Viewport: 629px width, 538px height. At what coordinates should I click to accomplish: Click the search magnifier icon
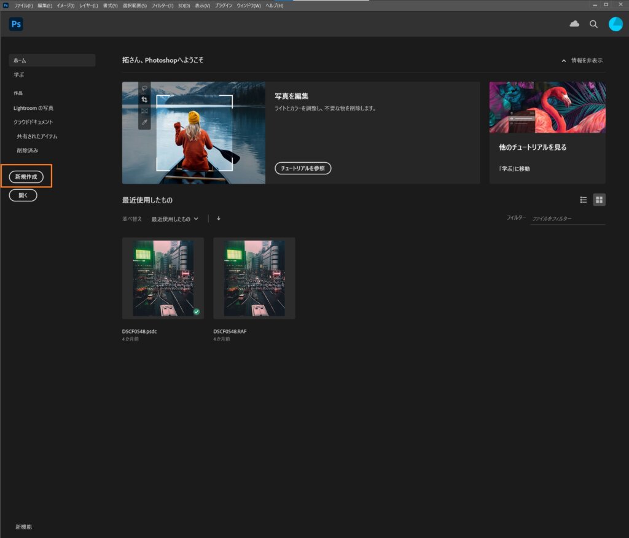[594, 24]
